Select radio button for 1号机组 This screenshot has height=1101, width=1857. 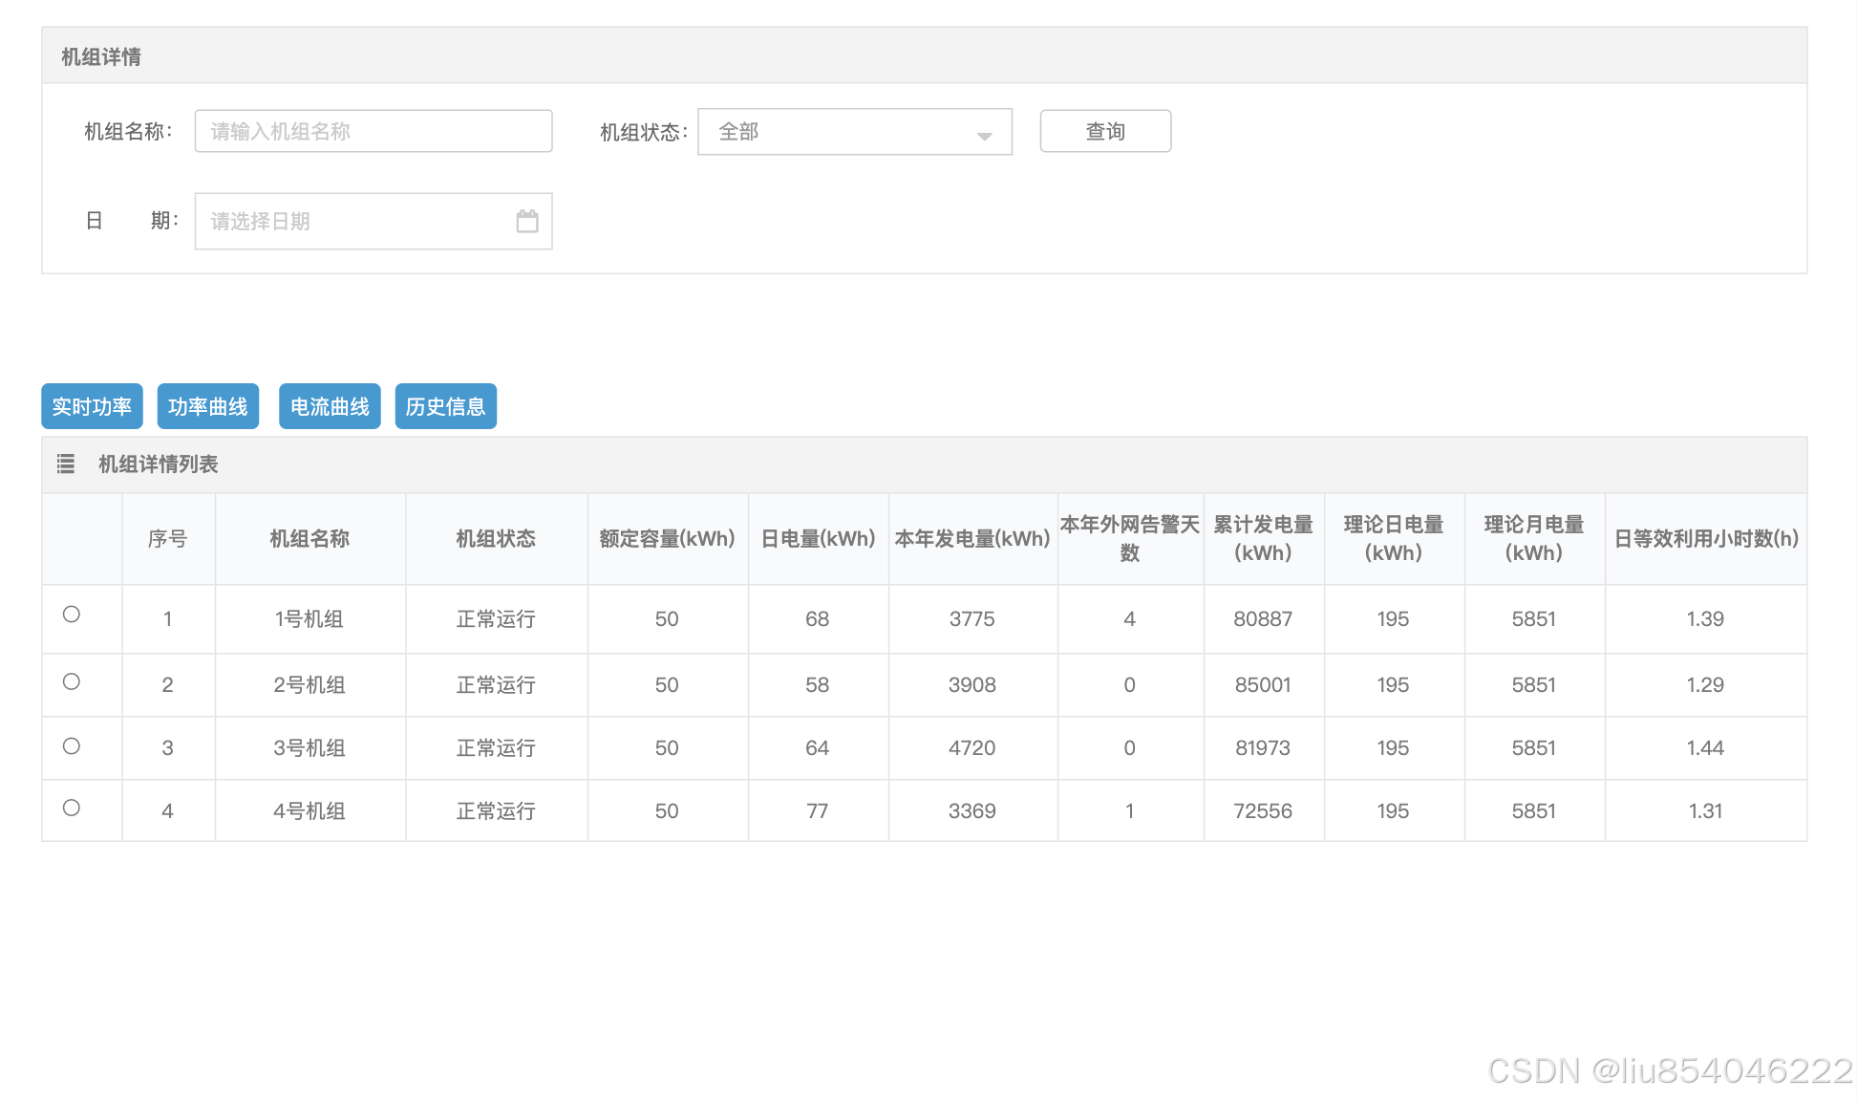[72, 615]
